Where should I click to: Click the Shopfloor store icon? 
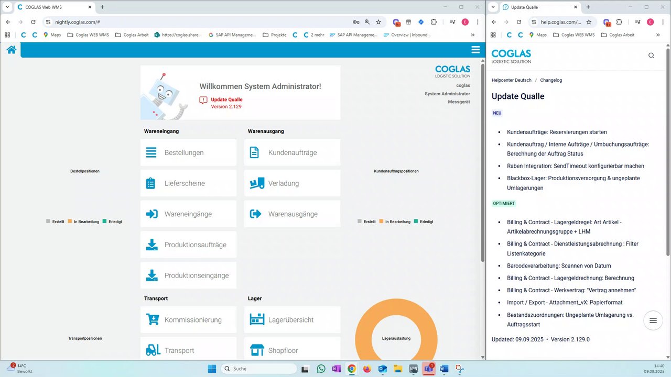pyautogui.click(x=257, y=350)
